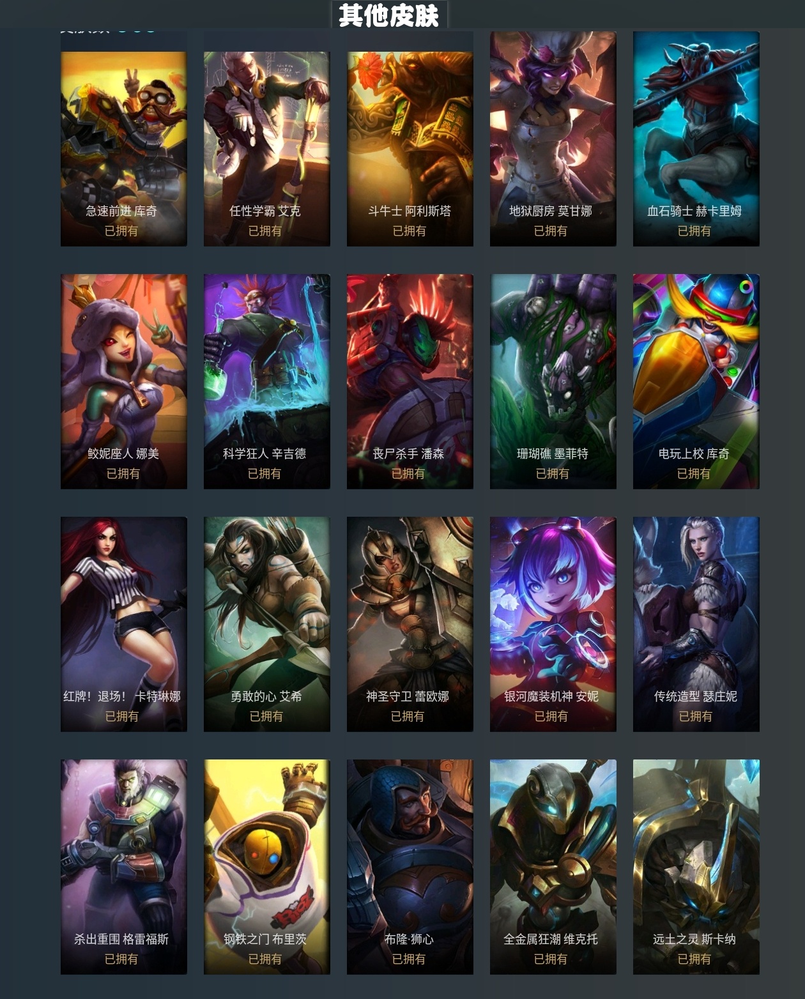Image resolution: width=805 pixels, height=999 pixels.
Task: Click the 红牌!退场! 卡特琳娜 skin
Action: pyautogui.click(x=124, y=624)
